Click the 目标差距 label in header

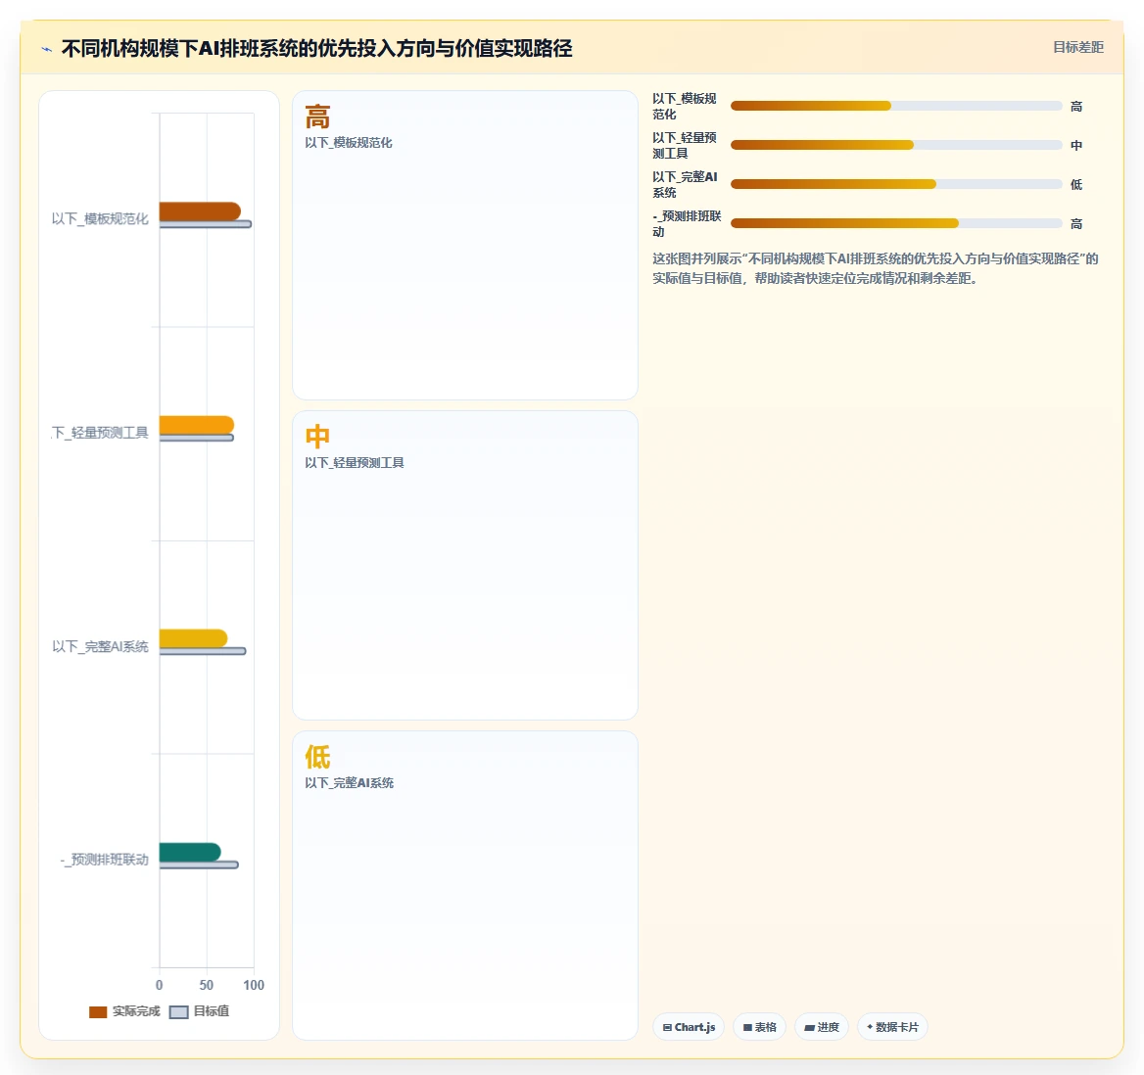point(1077,47)
